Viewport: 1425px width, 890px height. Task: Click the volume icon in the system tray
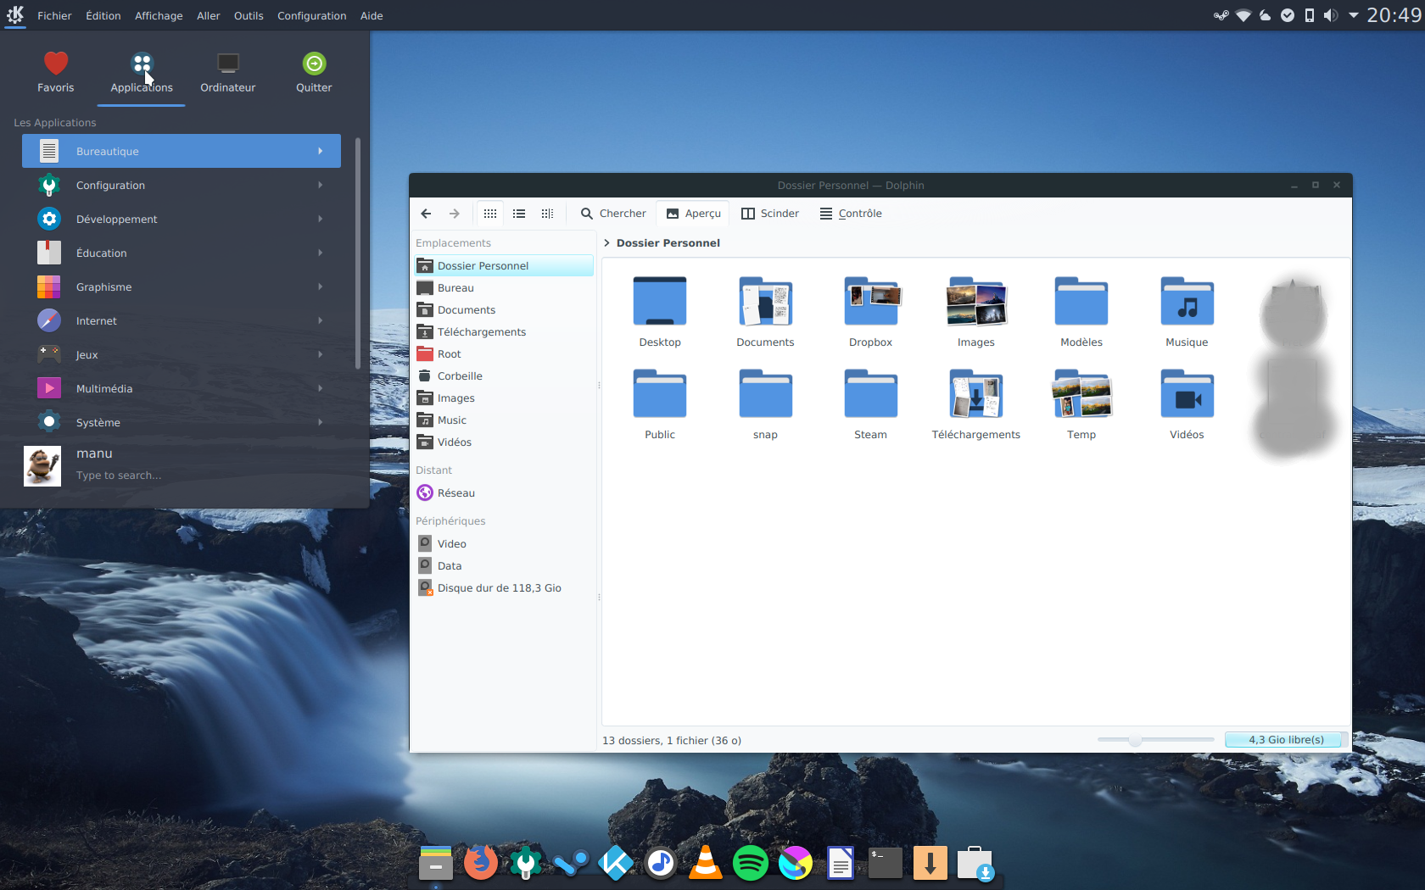tap(1331, 15)
